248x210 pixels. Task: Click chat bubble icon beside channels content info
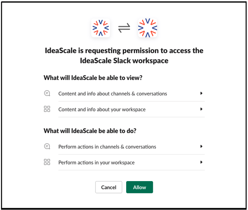(47, 93)
